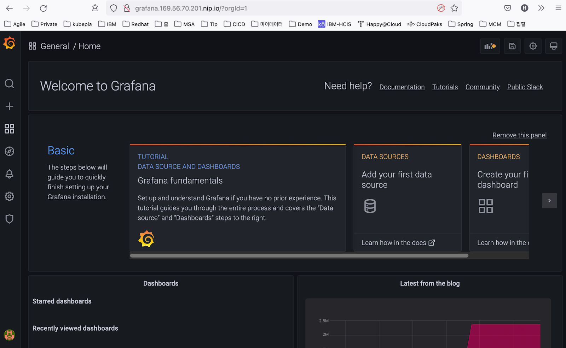
Task: Click the Starred dashboards heading
Action: pos(62,301)
